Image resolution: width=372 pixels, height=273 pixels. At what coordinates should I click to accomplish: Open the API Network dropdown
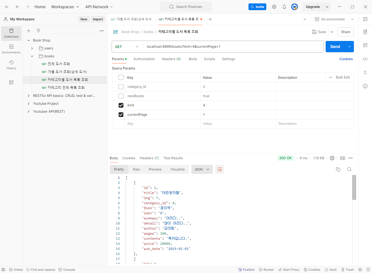click(99, 7)
